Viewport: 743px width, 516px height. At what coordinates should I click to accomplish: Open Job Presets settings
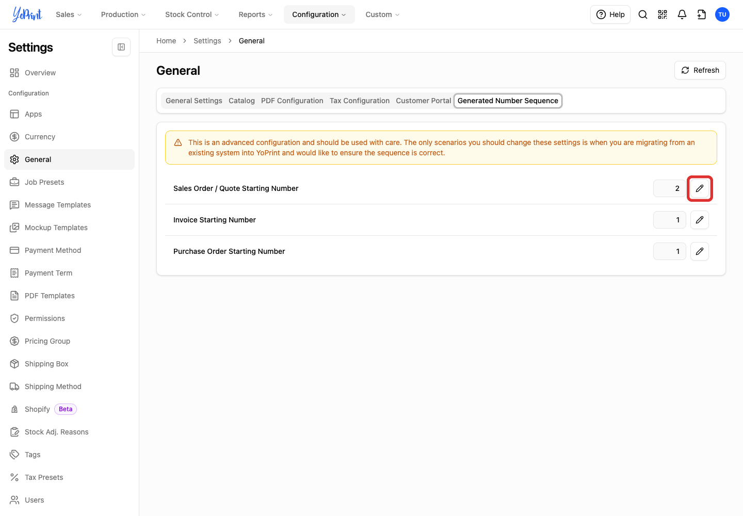69,182
